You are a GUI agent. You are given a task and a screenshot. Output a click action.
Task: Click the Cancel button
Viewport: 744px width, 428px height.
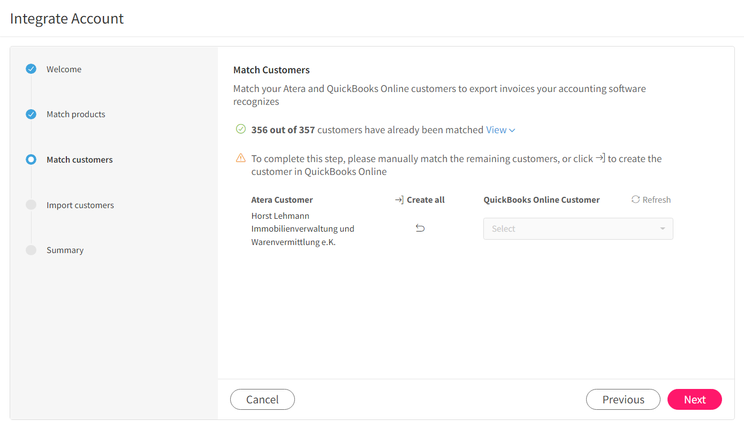point(262,399)
